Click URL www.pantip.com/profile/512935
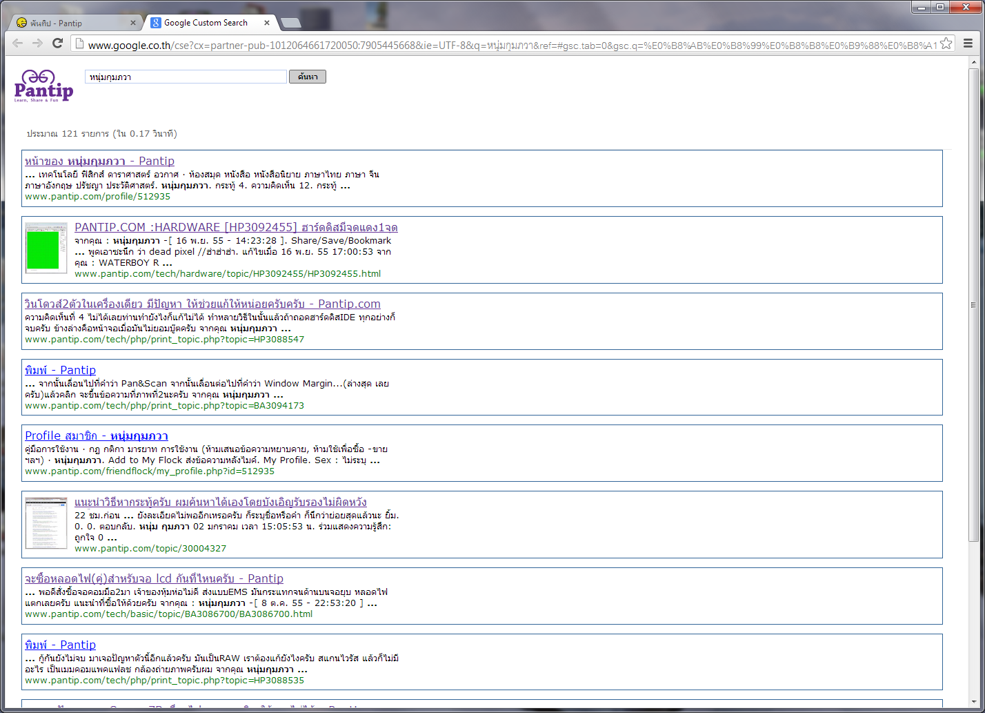 pyautogui.click(x=97, y=197)
